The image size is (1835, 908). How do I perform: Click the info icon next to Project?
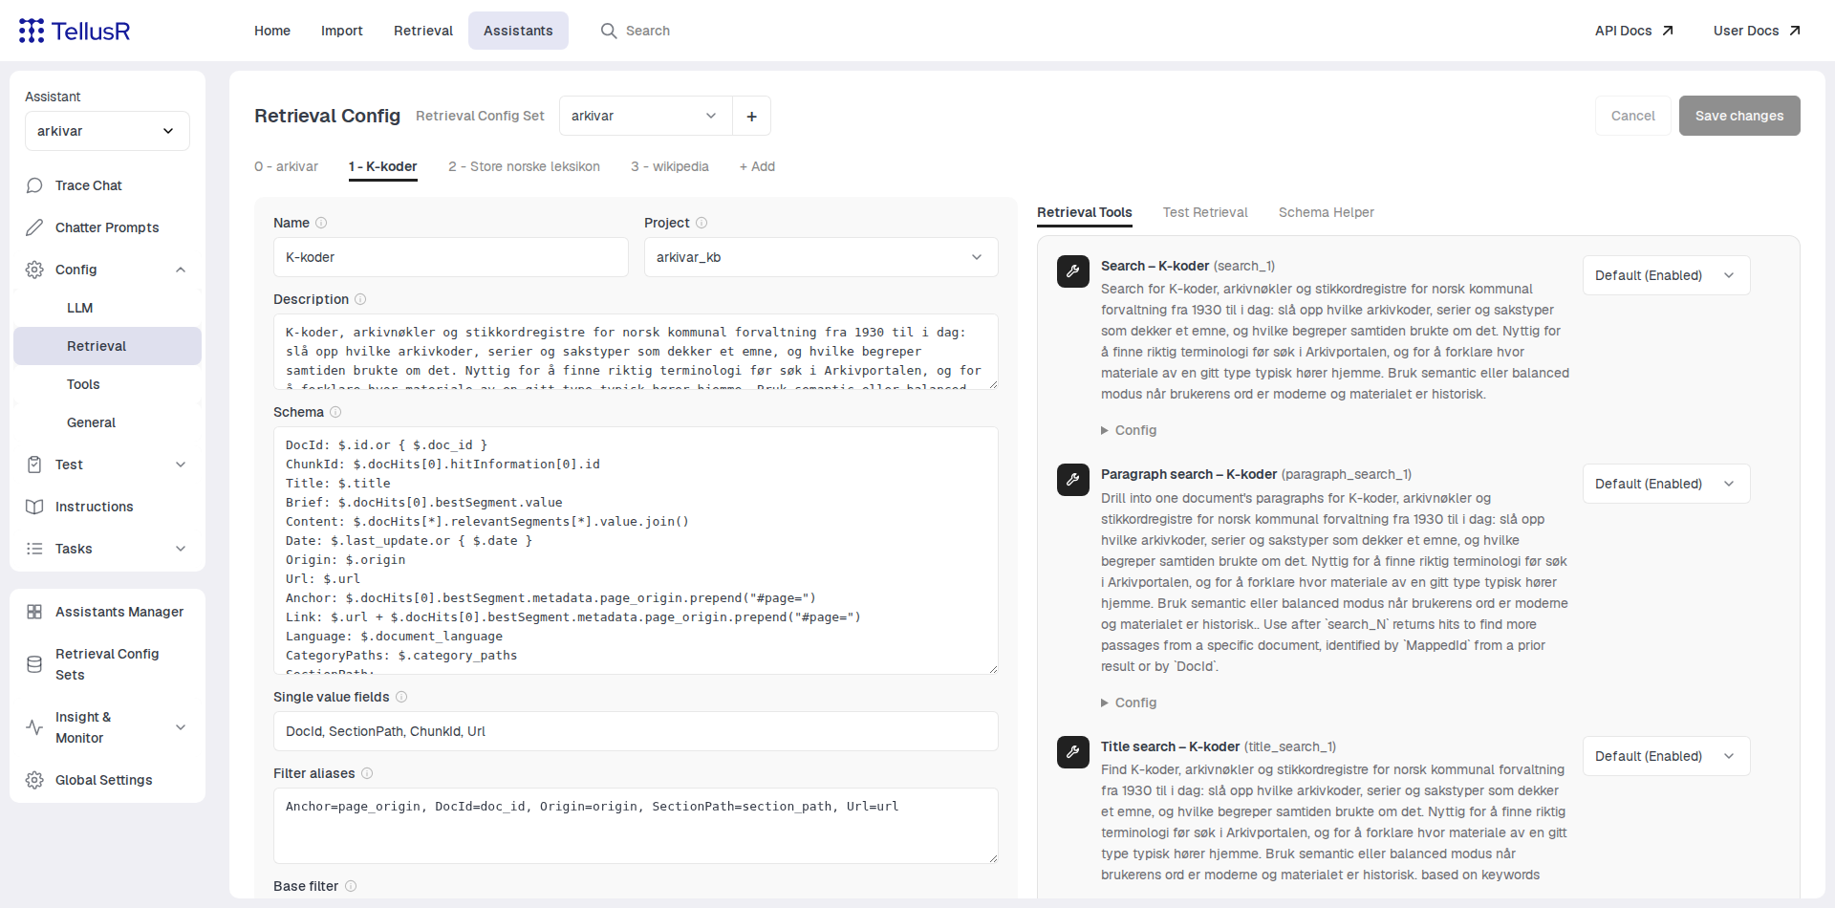tap(702, 223)
